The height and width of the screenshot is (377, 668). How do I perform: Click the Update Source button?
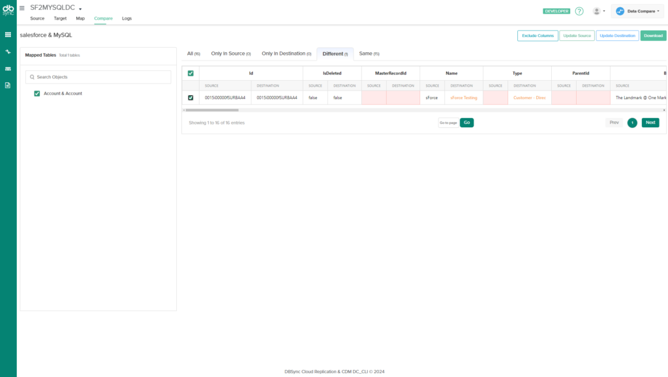pos(577,36)
